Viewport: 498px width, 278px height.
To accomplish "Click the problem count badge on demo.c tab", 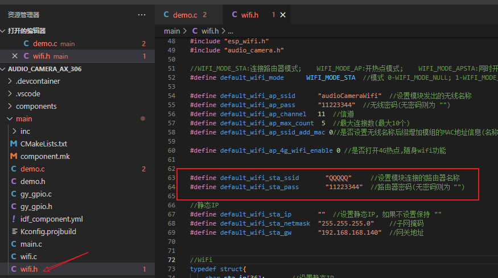I will (204, 15).
